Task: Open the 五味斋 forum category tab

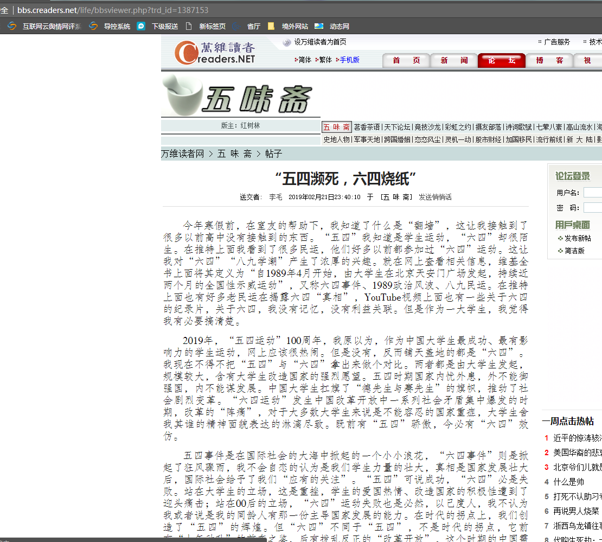Action: (336, 127)
